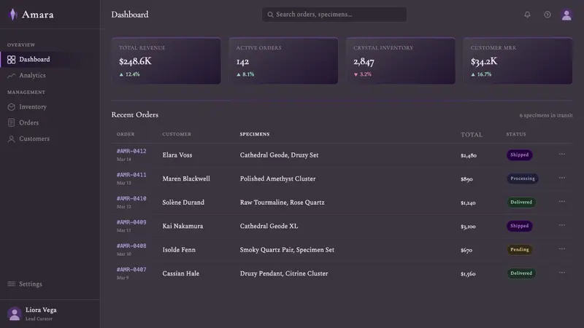Open more options for order #AMR-0408

561,249
